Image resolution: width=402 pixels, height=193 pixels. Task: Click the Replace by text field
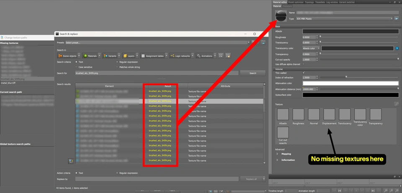tap(157, 179)
